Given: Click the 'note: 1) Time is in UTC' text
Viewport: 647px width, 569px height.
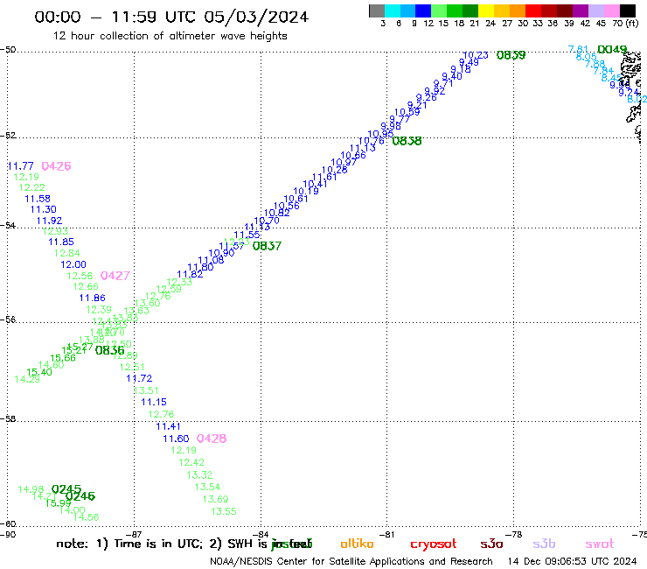Looking at the screenshot, I should click(x=129, y=544).
